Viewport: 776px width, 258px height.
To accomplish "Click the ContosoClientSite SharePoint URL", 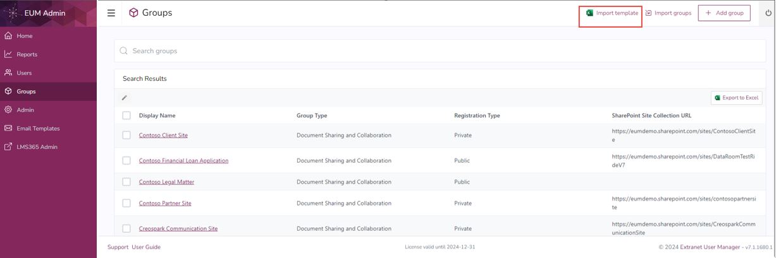I will (x=684, y=135).
